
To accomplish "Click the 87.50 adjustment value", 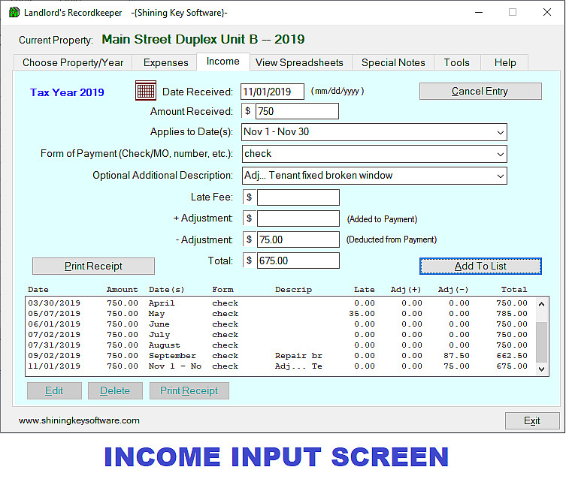I will (456, 356).
